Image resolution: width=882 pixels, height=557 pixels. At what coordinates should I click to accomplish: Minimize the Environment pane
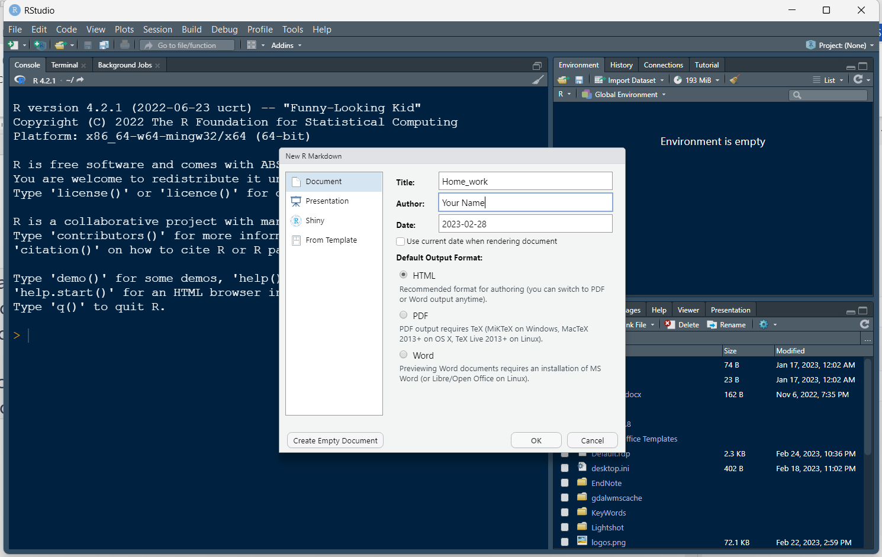coord(851,67)
